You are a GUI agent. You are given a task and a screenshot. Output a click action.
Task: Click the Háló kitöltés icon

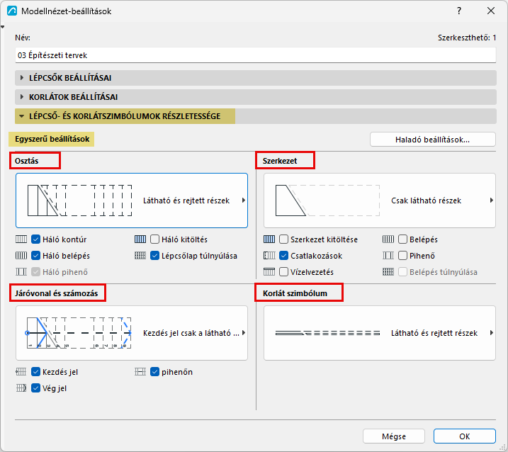click(x=140, y=239)
